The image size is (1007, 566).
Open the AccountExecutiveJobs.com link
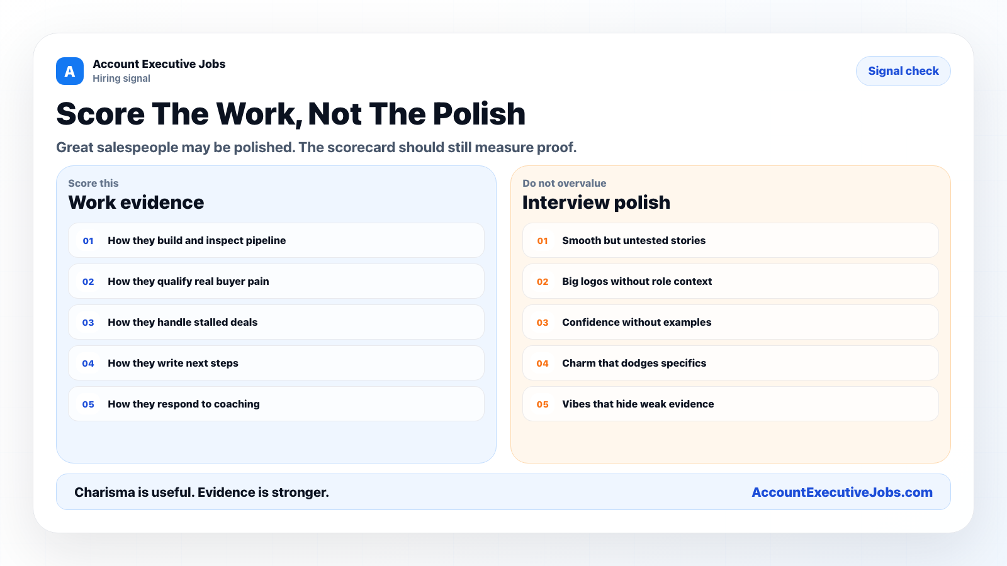[842, 492]
